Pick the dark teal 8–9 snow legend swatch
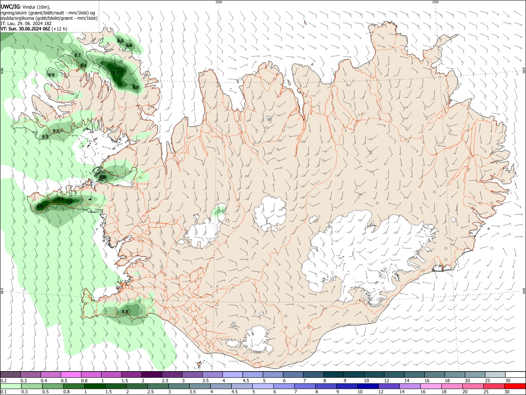 (x=333, y=375)
